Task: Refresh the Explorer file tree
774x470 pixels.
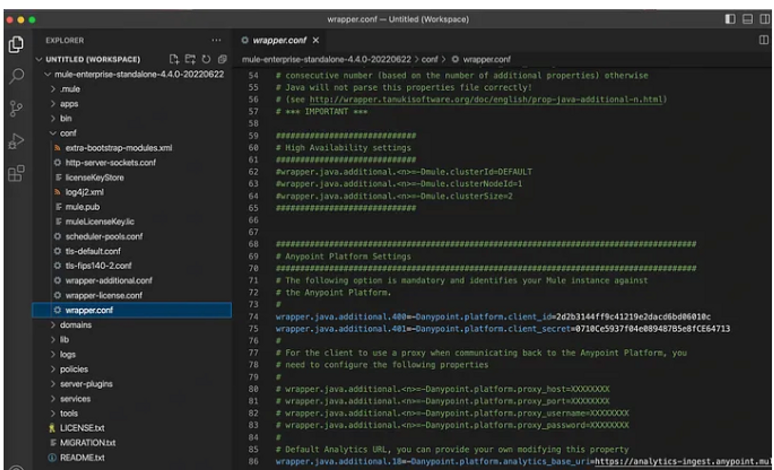Action: [x=205, y=59]
